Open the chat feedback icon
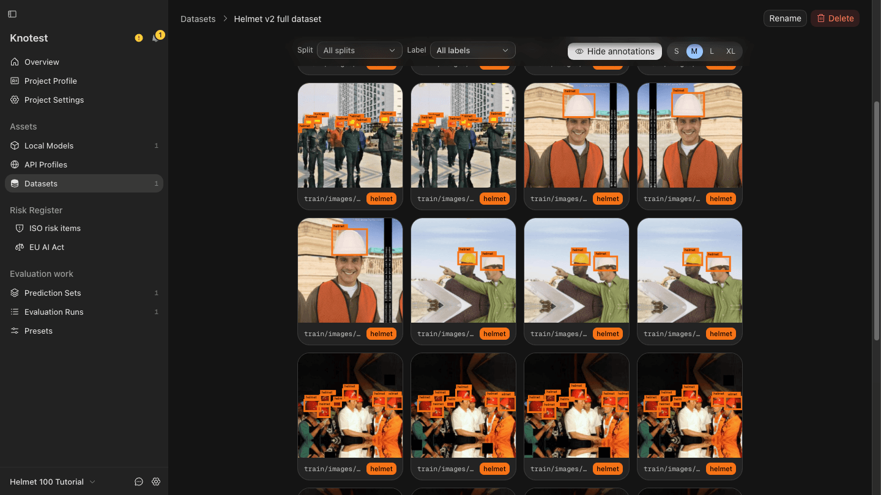Screen dimensions: 881x495 (x=139, y=482)
